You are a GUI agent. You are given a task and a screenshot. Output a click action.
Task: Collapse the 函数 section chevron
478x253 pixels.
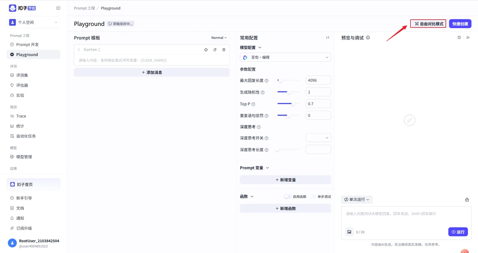point(252,196)
